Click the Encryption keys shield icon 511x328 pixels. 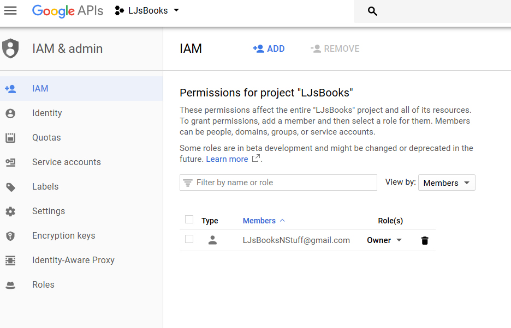(x=10, y=236)
